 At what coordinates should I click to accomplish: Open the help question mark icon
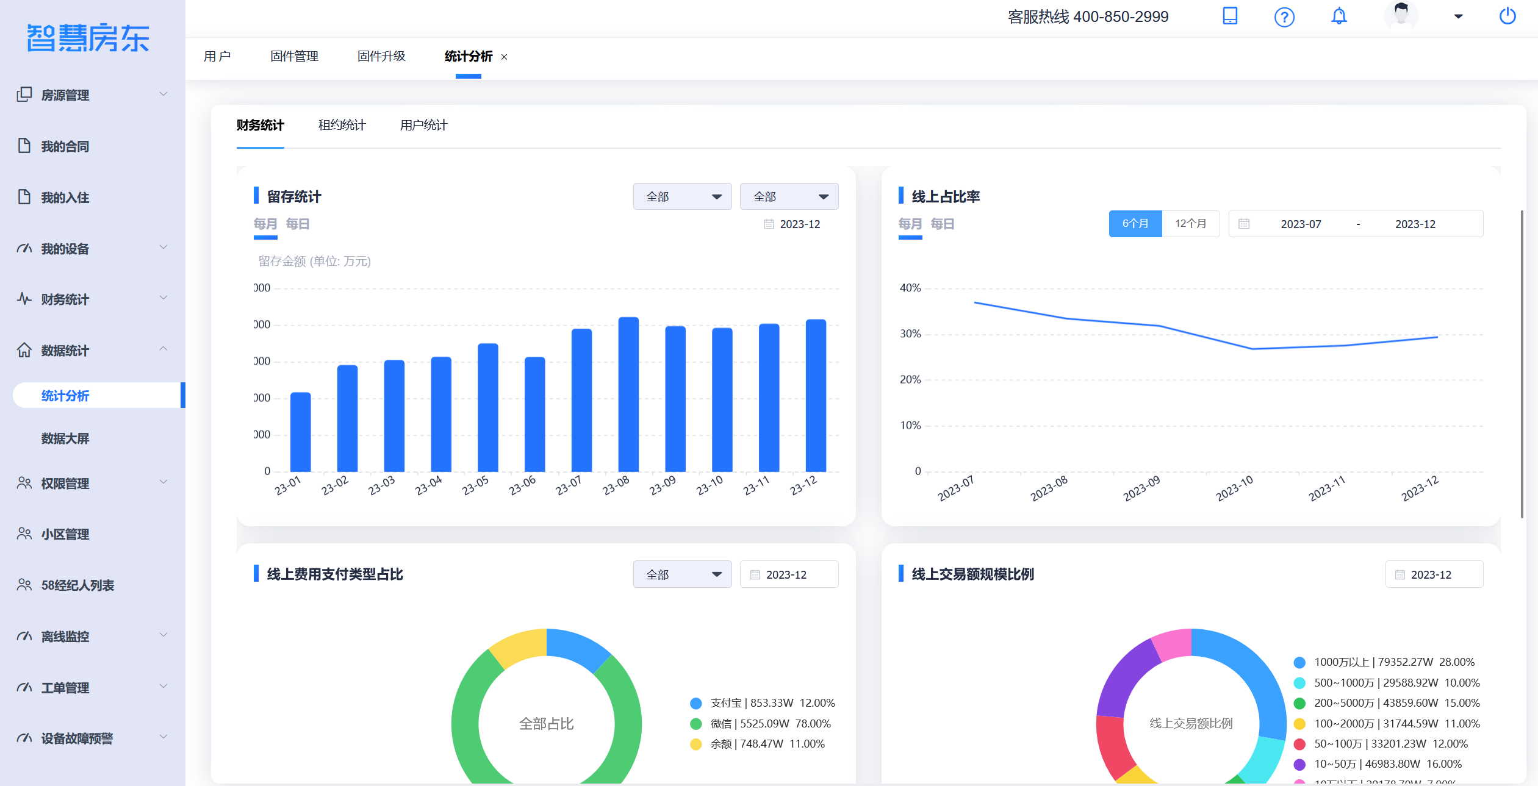1284,17
